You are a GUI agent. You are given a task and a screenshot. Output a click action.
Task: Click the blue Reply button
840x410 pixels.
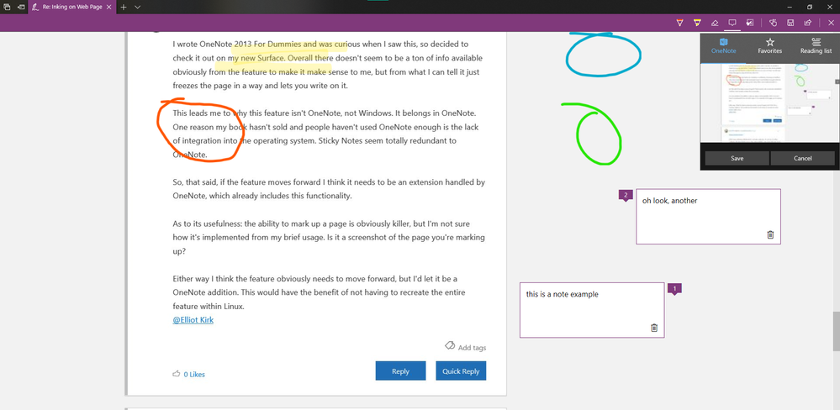[401, 371]
